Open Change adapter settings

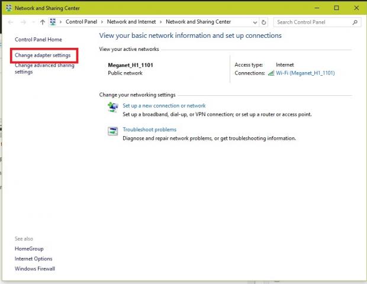tap(43, 55)
